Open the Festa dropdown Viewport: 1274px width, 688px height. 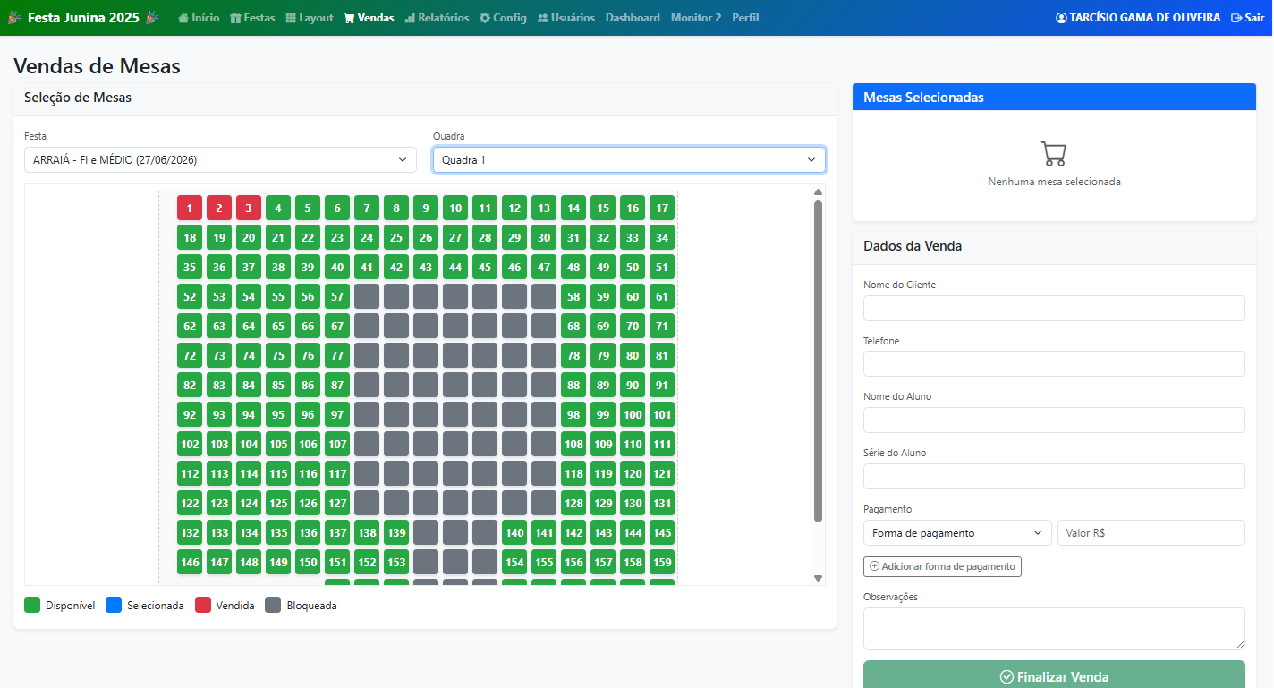[220, 160]
